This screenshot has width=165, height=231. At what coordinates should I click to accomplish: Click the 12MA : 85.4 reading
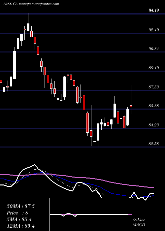pos(21,226)
